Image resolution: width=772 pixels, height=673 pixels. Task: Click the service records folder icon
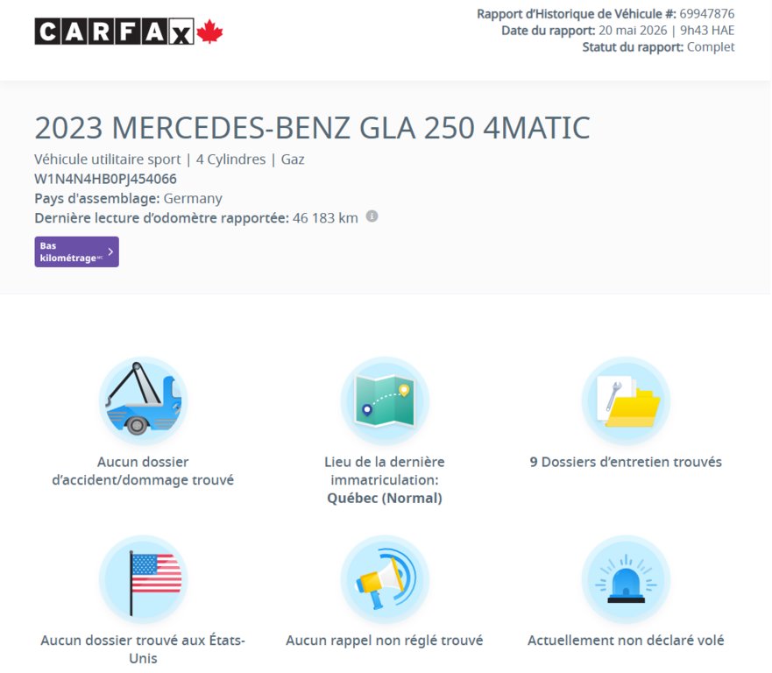[626, 401]
